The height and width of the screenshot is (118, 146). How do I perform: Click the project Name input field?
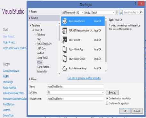tap(76, 87)
